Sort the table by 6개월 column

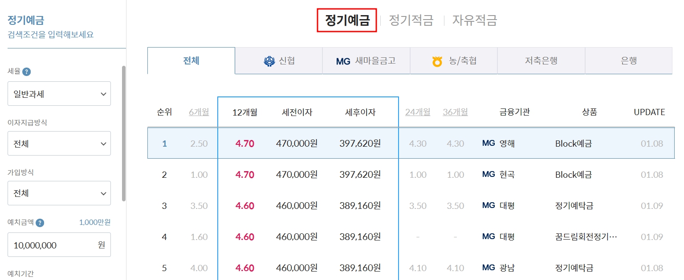(x=199, y=112)
